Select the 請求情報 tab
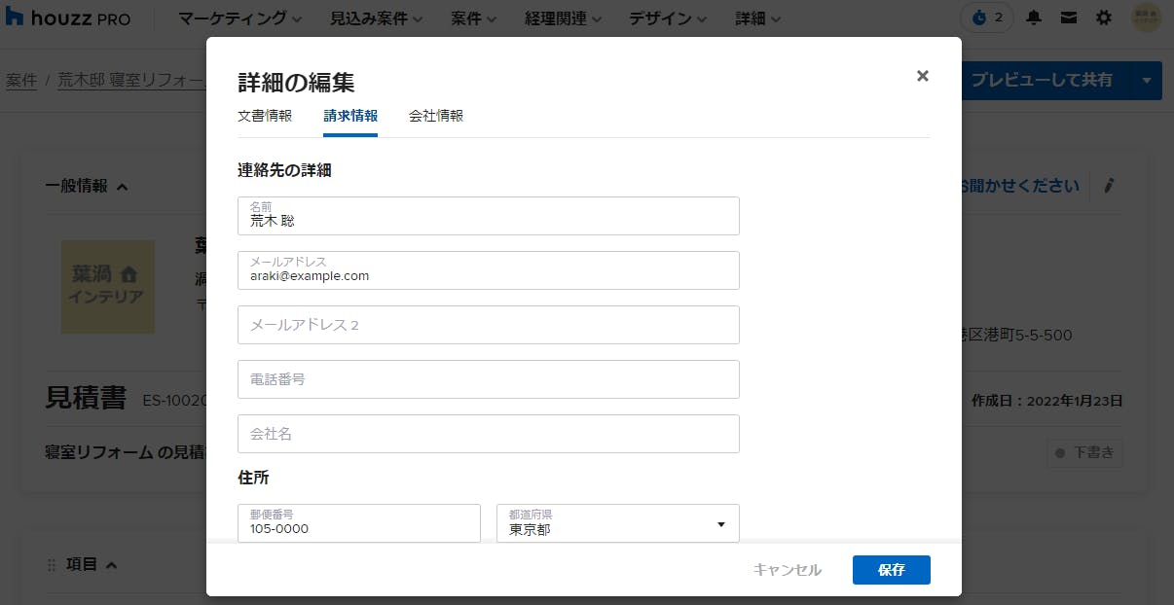Image resolution: width=1174 pixels, height=605 pixels. tap(350, 116)
